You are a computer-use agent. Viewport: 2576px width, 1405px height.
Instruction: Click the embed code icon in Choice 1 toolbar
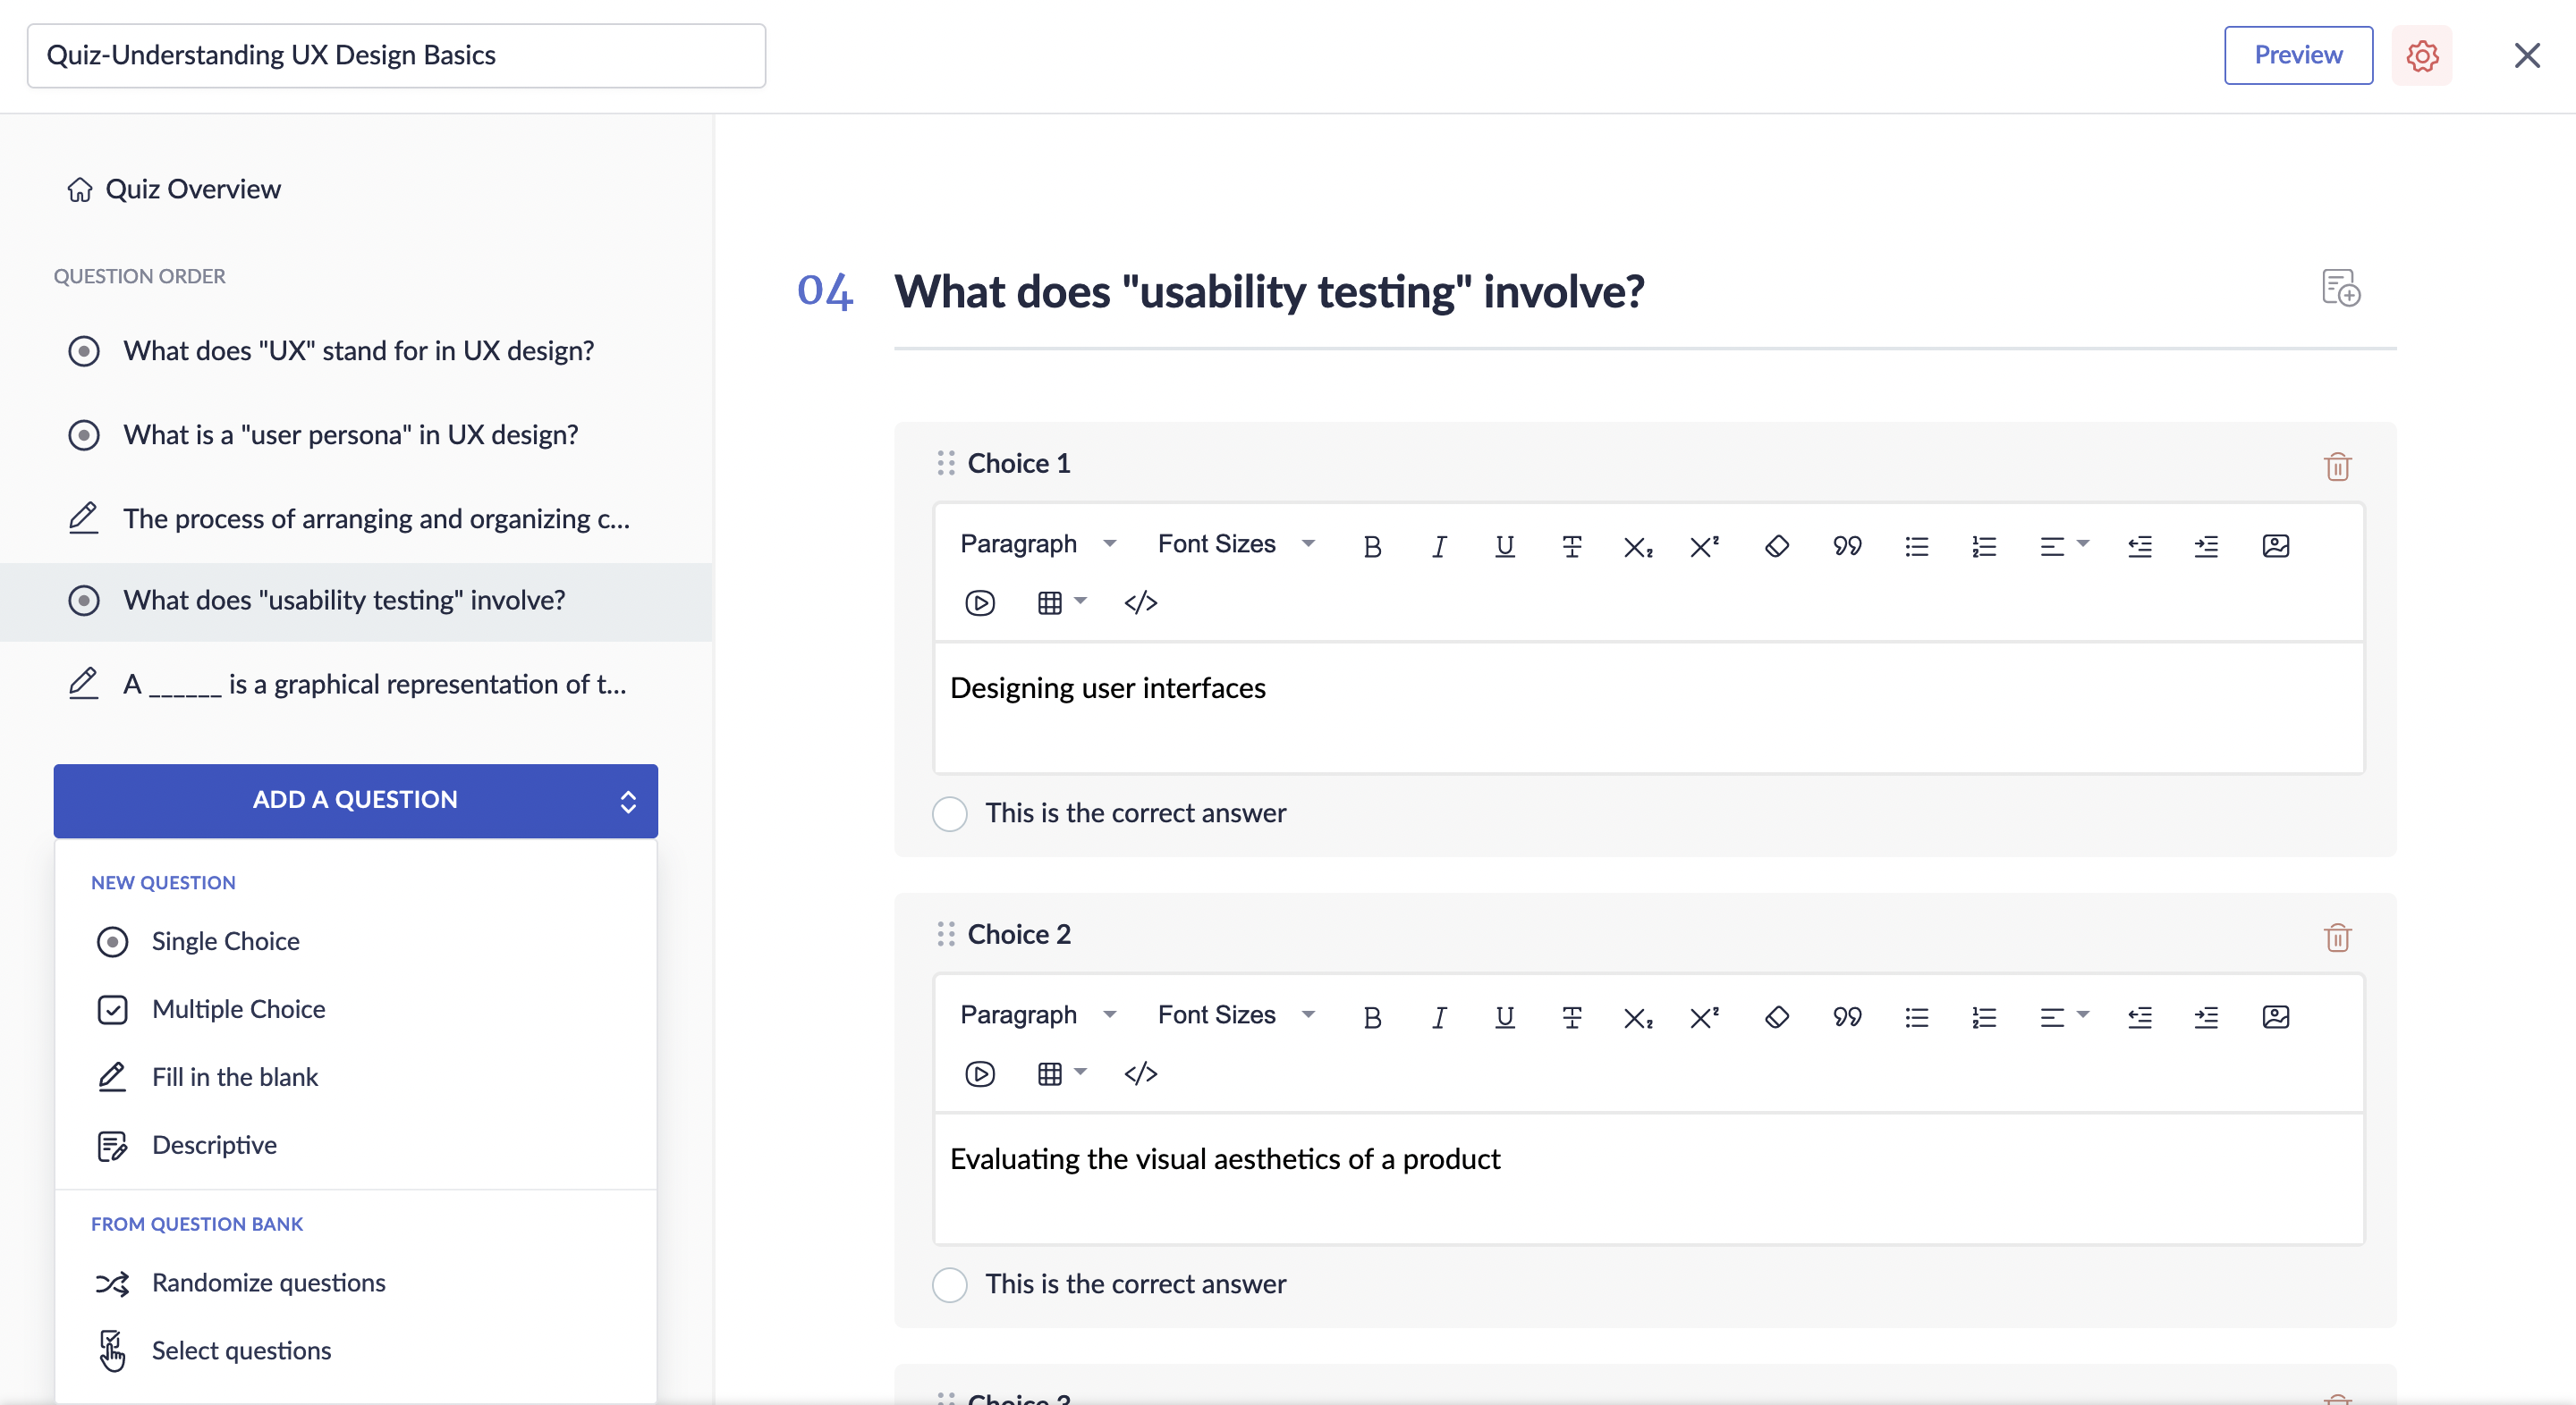click(1140, 602)
